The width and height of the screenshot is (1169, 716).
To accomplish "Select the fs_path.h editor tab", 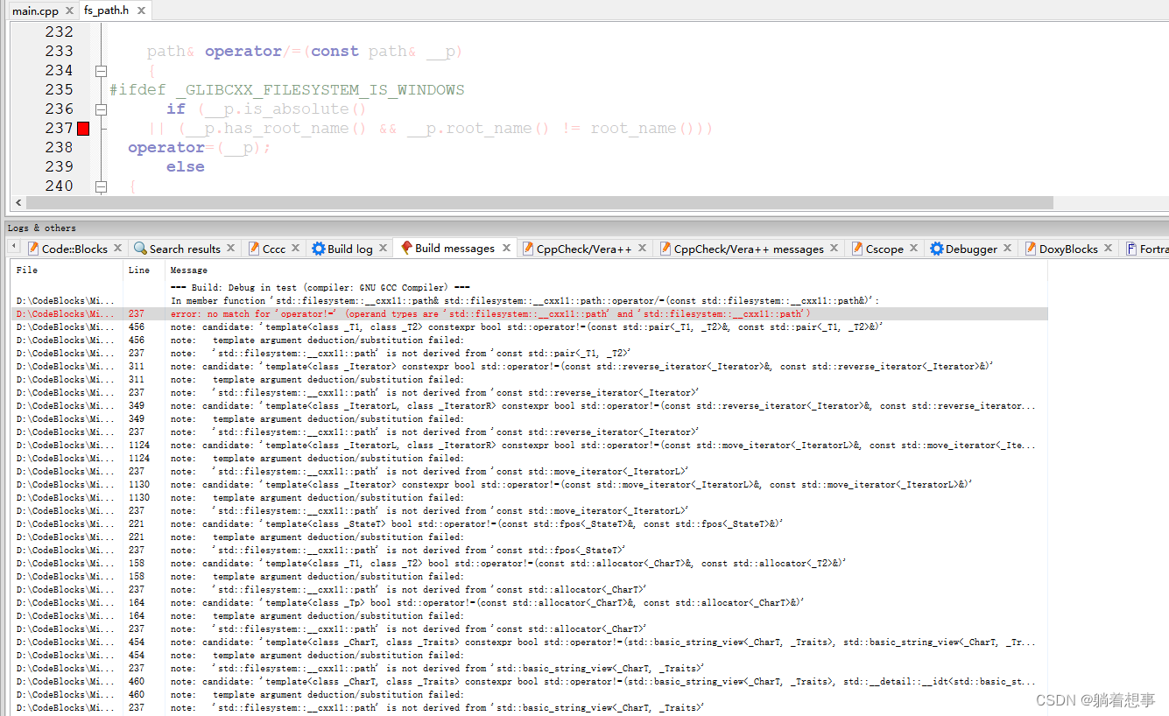I will (x=107, y=11).
